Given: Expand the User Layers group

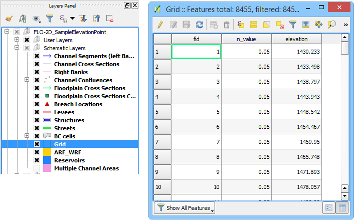Looking at the screenshot, I should (17, 40).
